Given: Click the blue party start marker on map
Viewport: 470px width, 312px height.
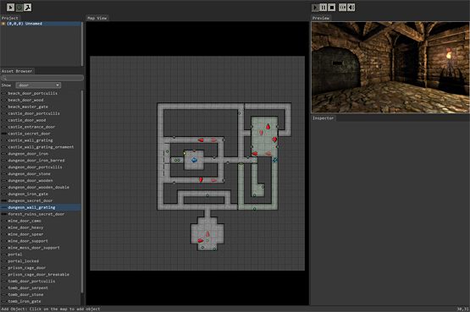Looking at the screenshot, I should (x=194, y=160).
